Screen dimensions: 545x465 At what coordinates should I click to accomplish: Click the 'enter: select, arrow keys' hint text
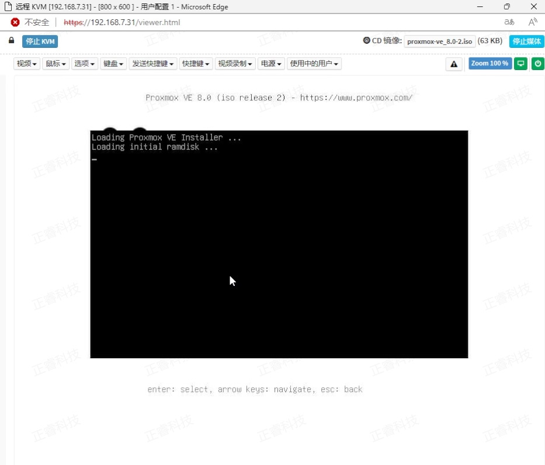pyautogui.click(x=255, y=389)
